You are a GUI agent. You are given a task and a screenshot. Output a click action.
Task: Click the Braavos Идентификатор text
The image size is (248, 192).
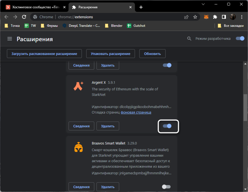(x=131, y=173)
